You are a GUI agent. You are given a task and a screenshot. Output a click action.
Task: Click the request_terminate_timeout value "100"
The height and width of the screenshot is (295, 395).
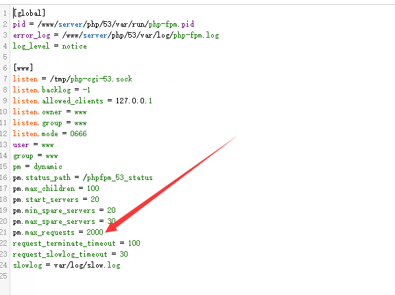tap(134, 243)
